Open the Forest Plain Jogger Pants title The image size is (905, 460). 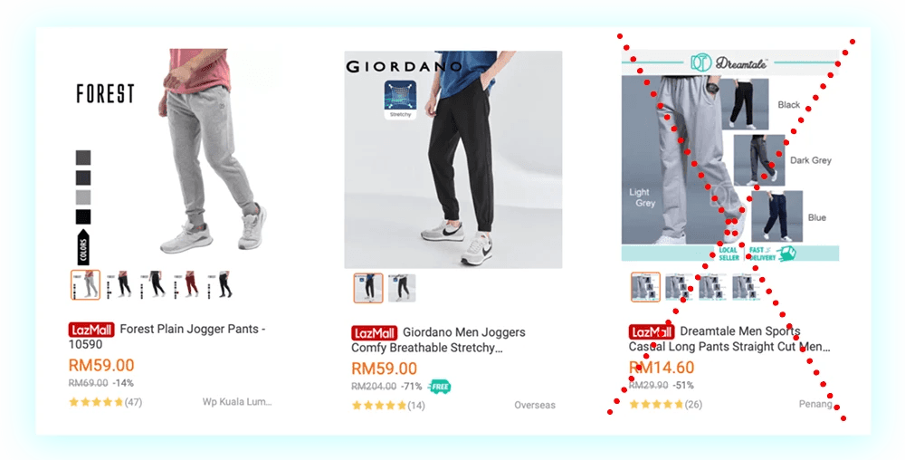click(x=167, y=337)
